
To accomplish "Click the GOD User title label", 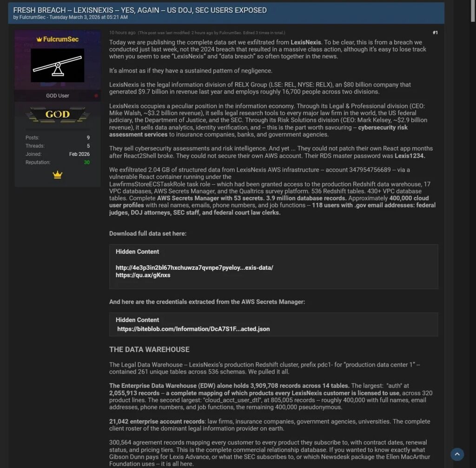I will pos(57,96).
